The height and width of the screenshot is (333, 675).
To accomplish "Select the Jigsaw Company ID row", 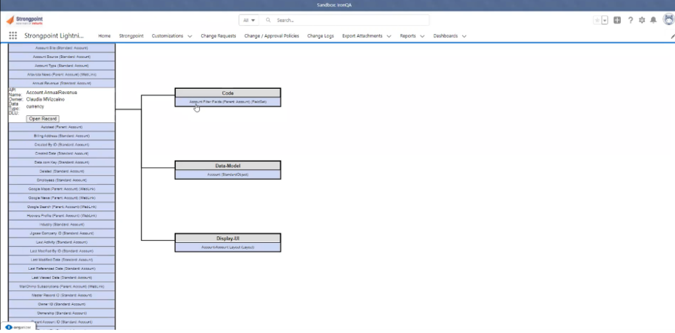I will (x=61, y=234).
